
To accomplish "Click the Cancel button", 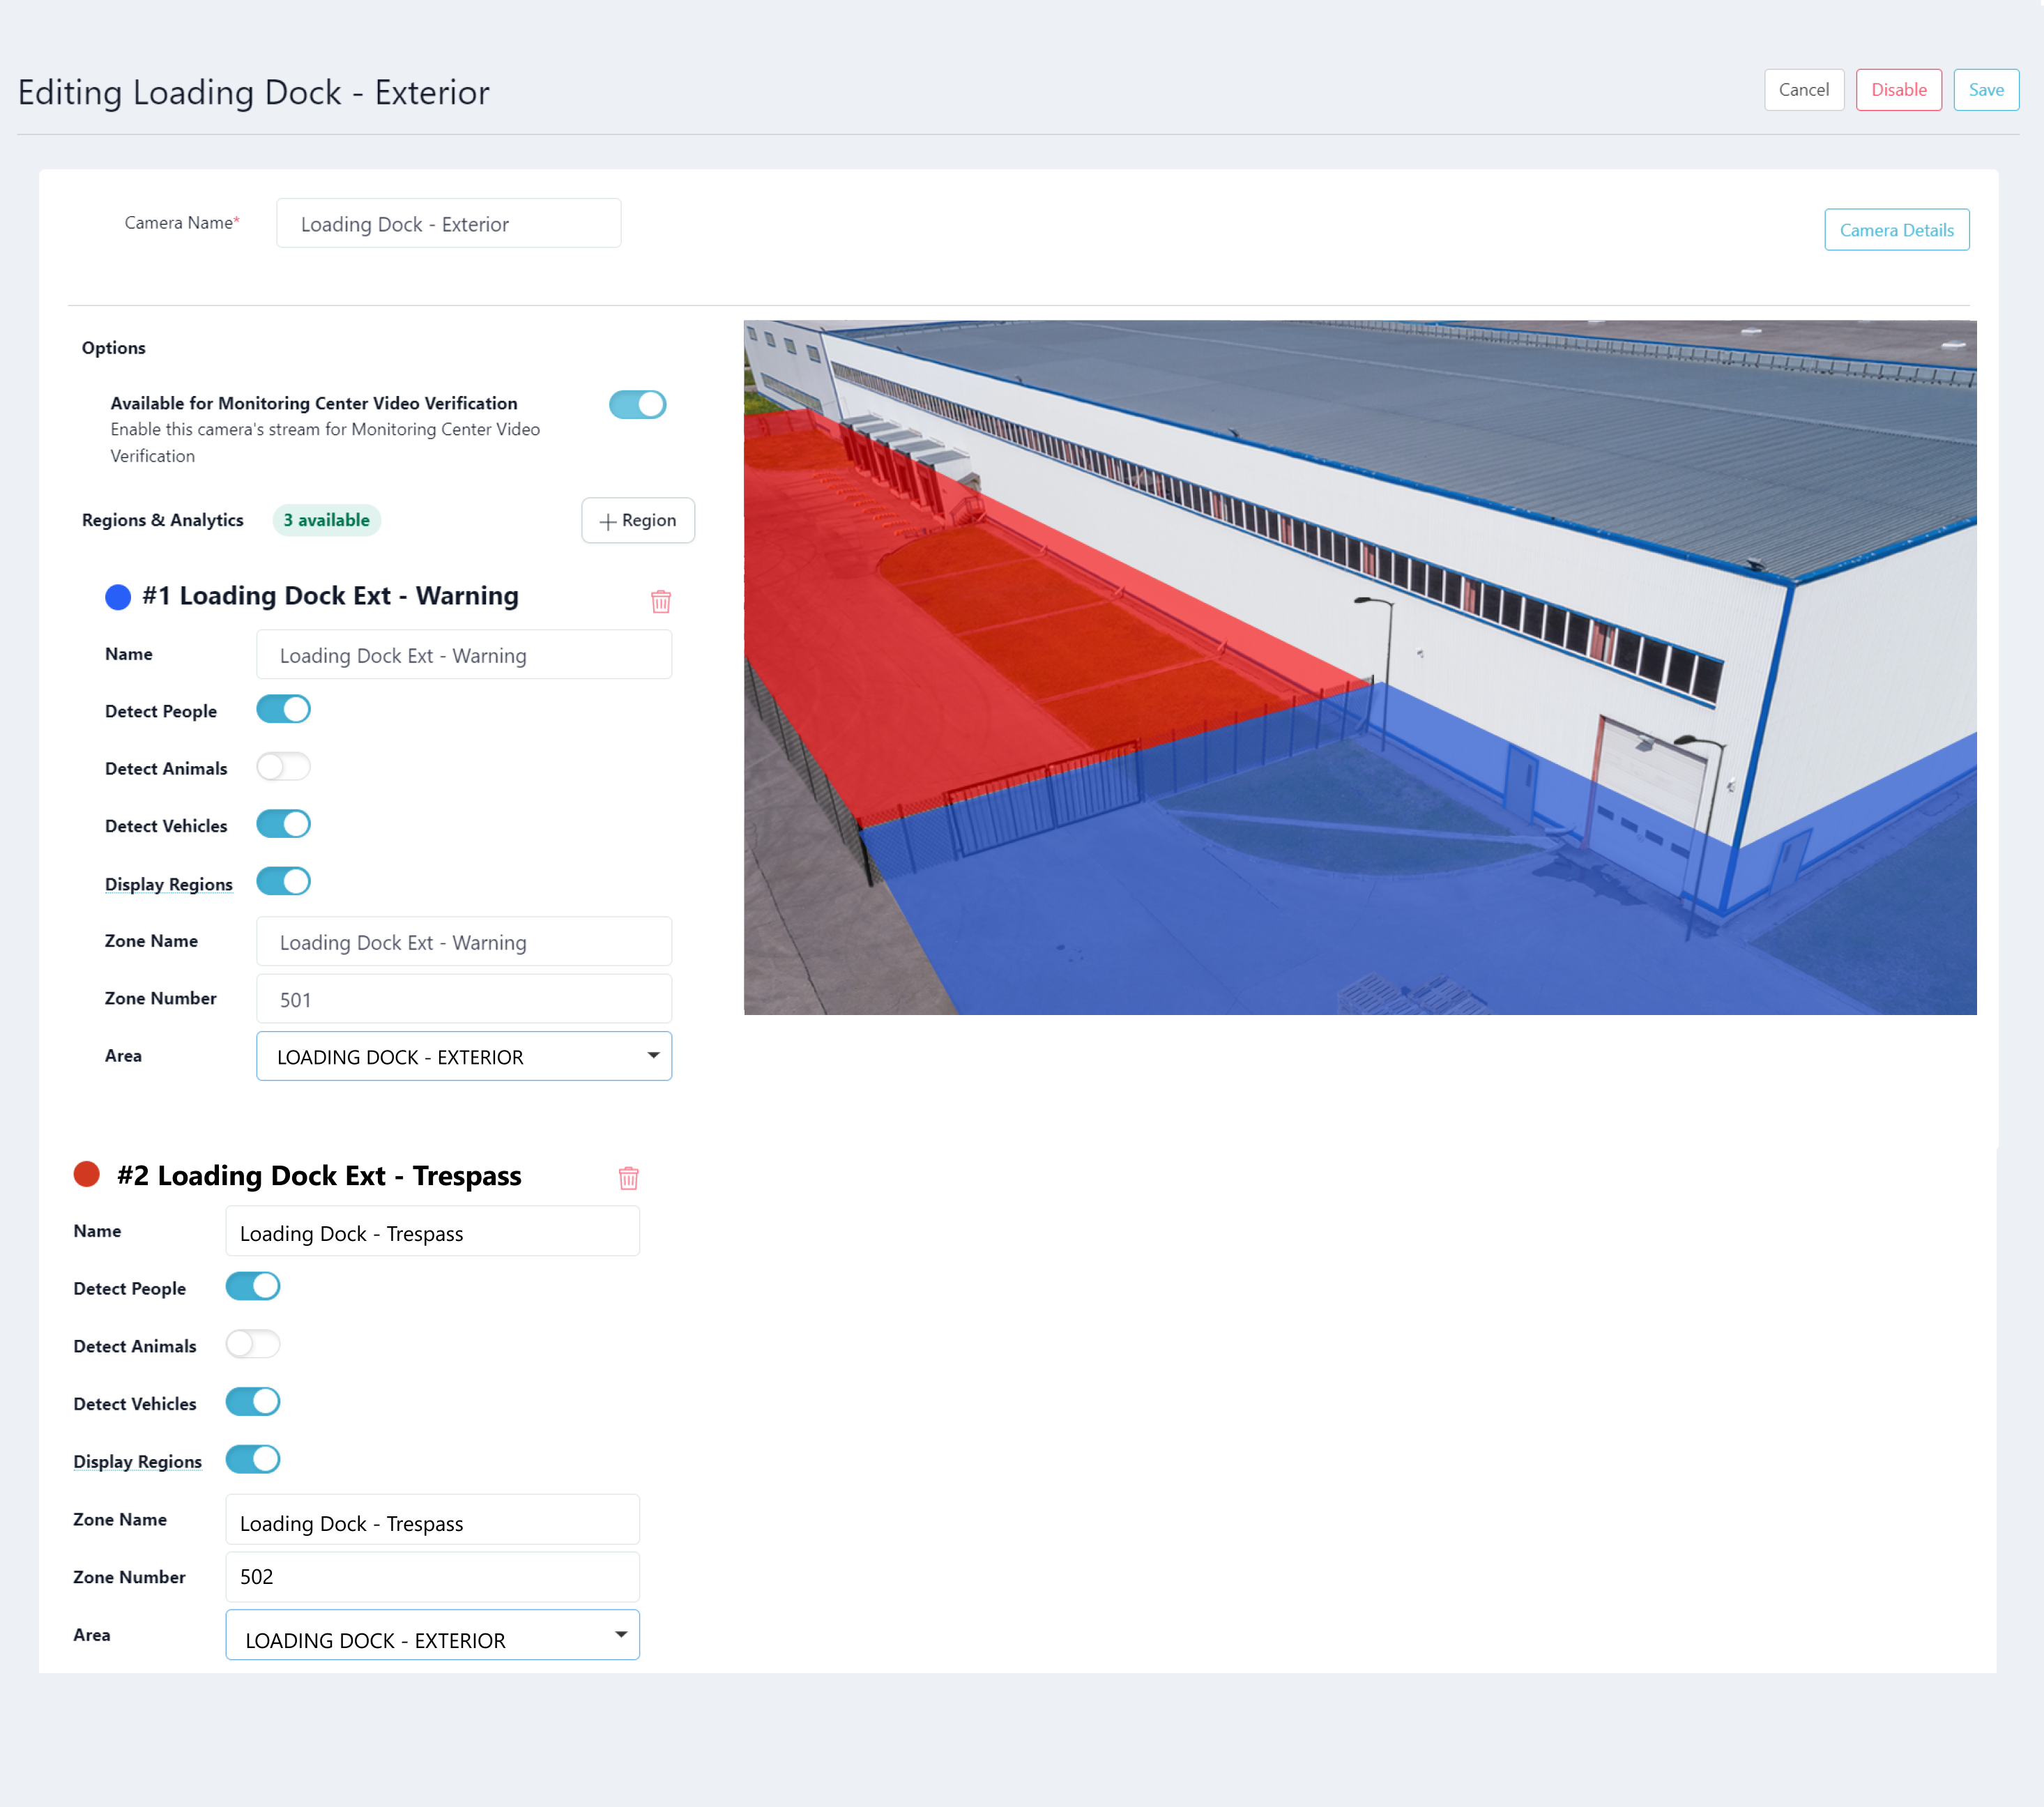I will pyautogui.click(x=1804, y=90).
